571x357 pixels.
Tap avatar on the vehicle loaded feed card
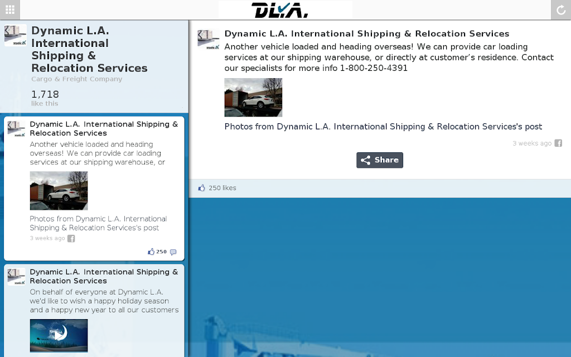pyautogui.click(x=16, y=129)
